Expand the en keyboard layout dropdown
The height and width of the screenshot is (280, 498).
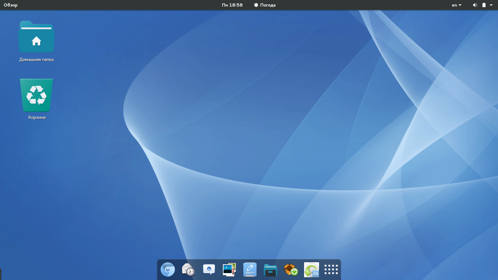(457, 5)
